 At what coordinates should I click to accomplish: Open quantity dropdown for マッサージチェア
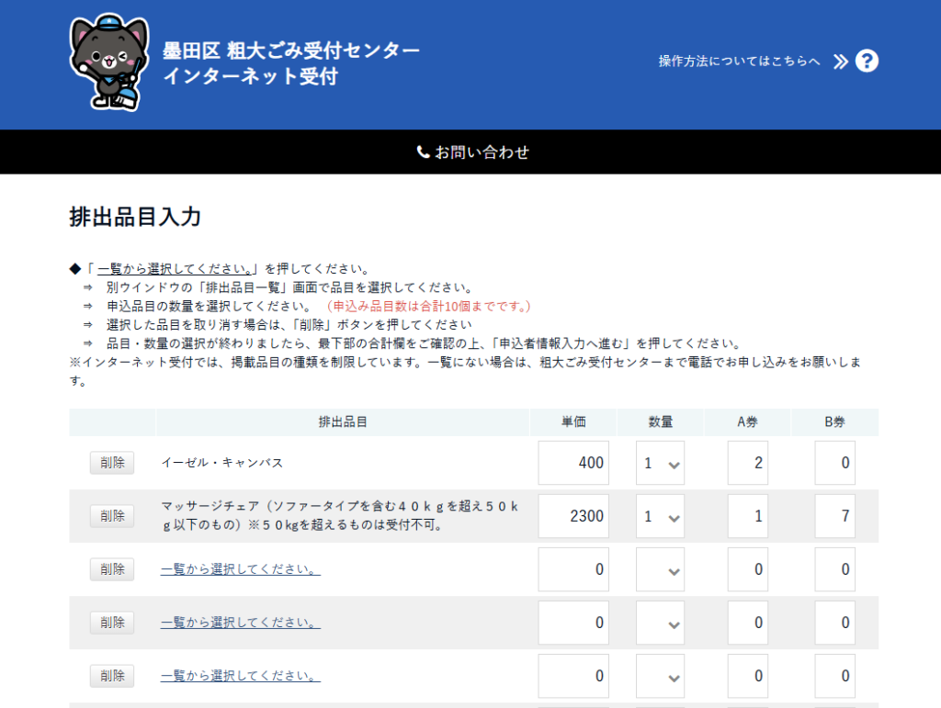click(x=660, y=516)
